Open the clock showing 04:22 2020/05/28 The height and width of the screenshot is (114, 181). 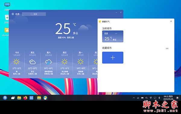pos(168,98)
